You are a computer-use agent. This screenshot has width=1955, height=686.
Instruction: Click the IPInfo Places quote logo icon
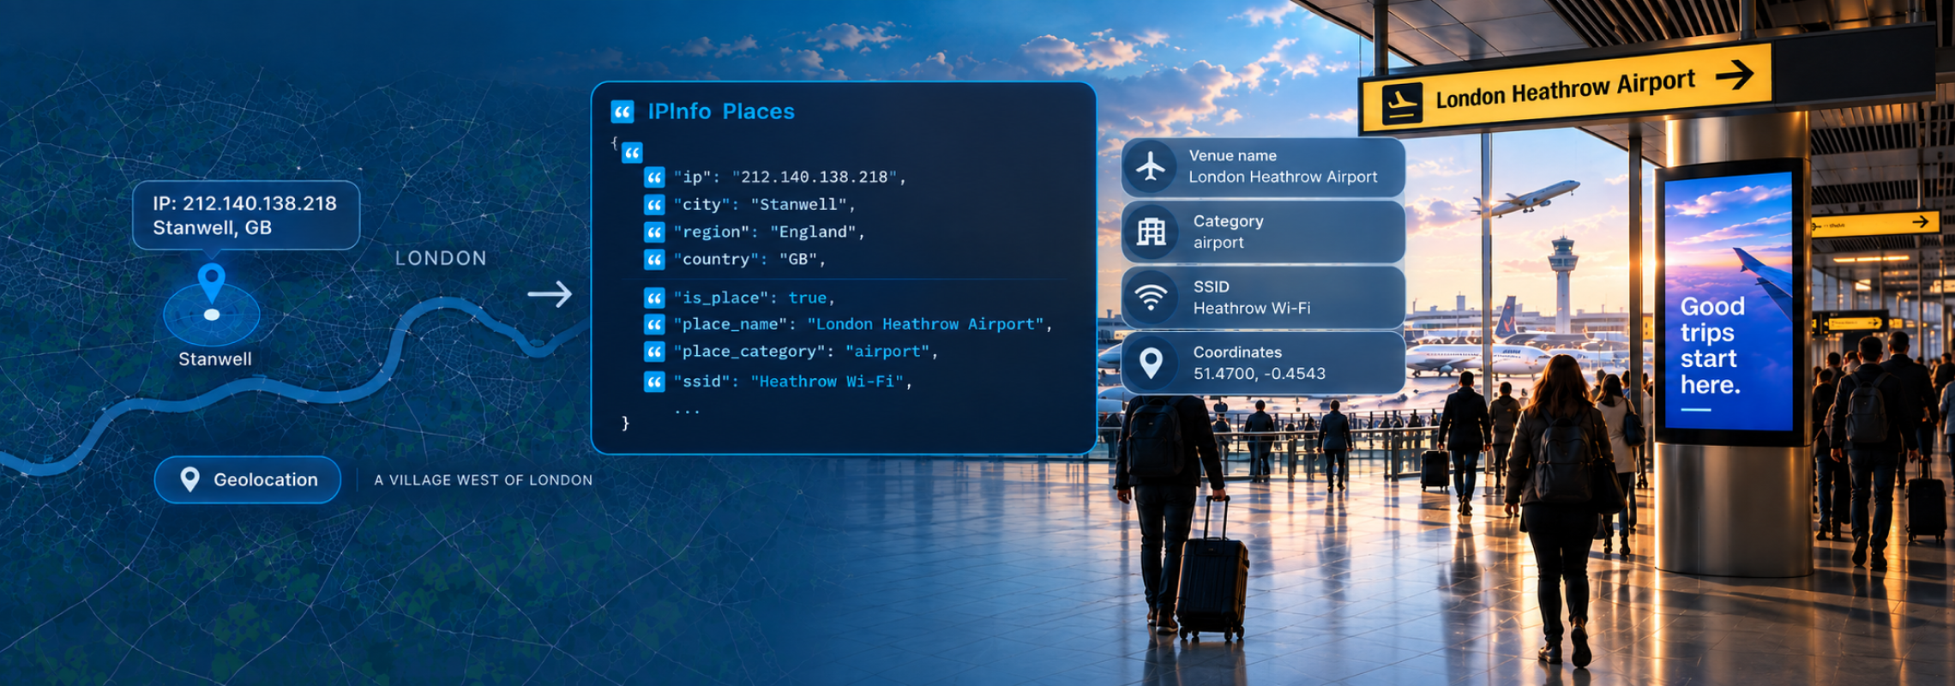pyautogui.click(x=623, y=111)
